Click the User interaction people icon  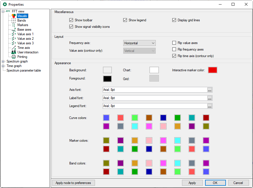click(14, 52)
